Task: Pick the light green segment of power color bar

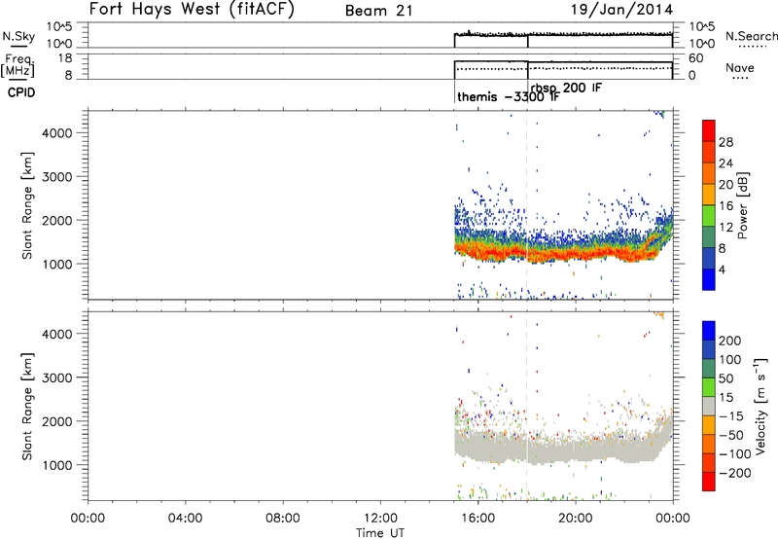Action: click(x=709, y=216)
